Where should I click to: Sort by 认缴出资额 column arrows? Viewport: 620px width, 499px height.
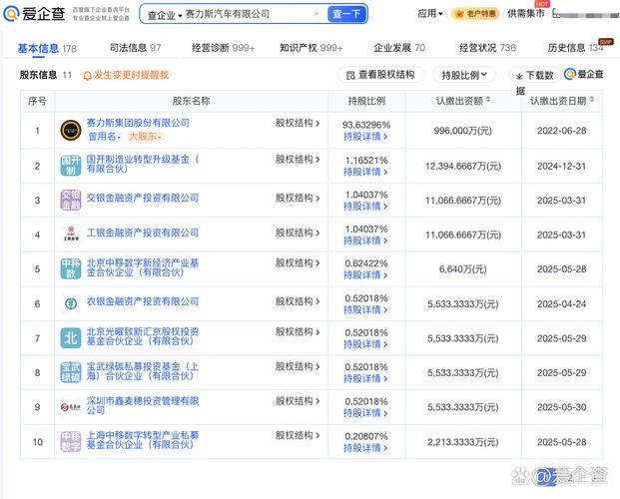[x=488, y=100]
